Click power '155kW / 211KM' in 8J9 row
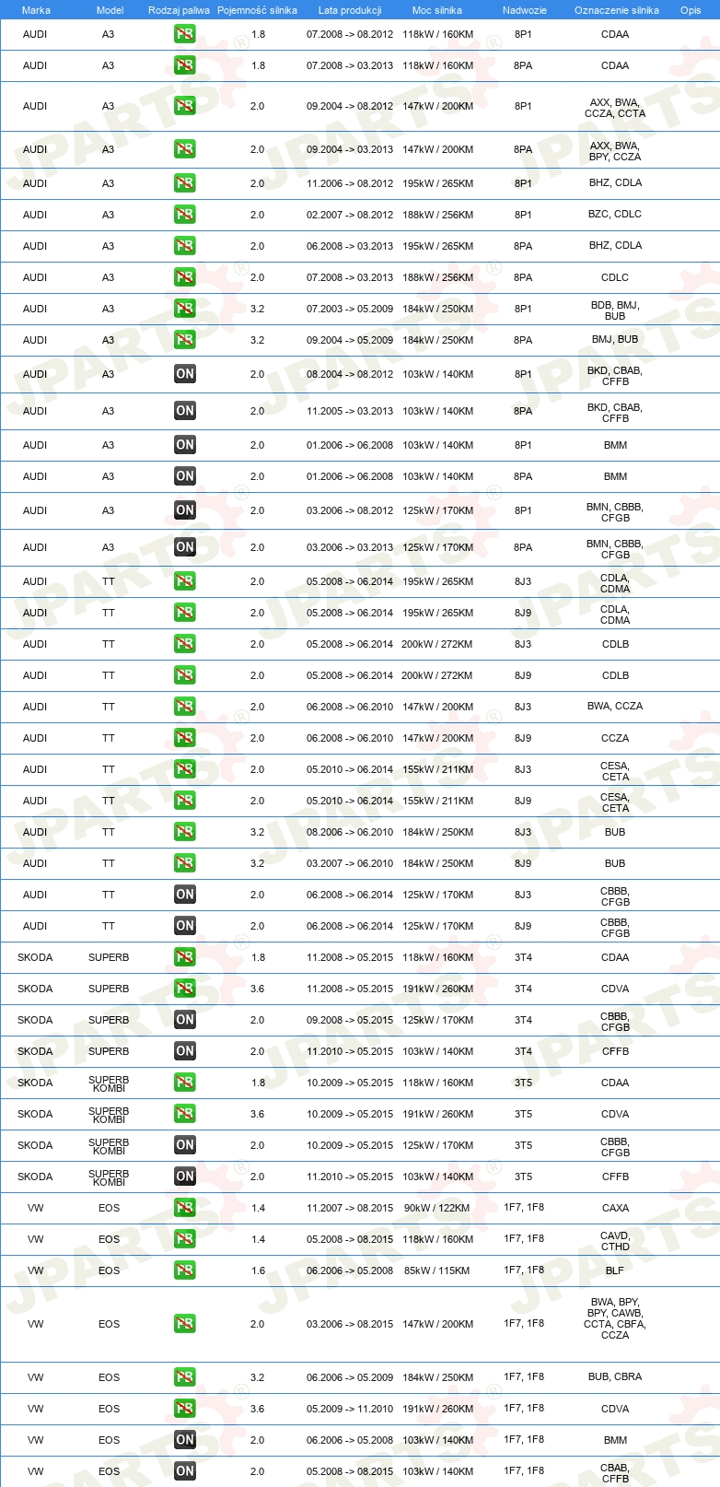Image resolution: width=720 pixels, height=1487 pixels. [x=437, y=801]
